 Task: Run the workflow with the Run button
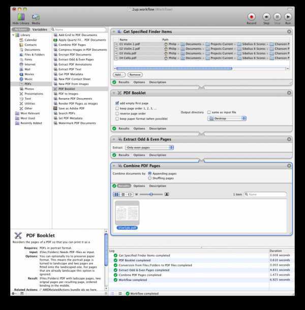click(288, 17)
